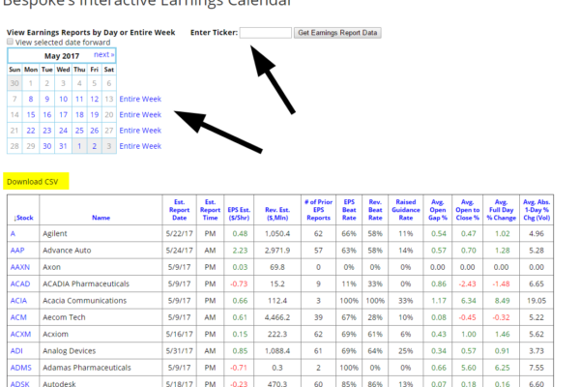Enable 'View selected date forward' checkbox
The image size is (580, 387).
pyautogui.click(x=10, y=42)
